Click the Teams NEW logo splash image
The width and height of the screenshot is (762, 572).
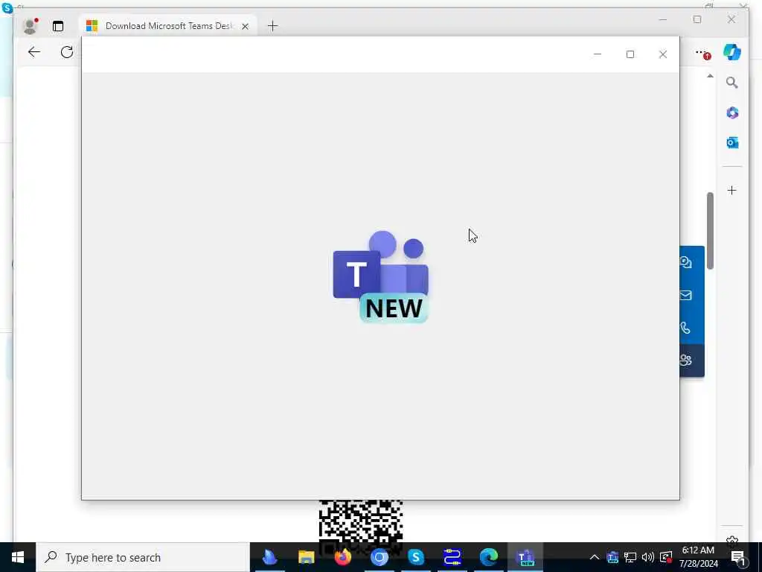(380, 277)
